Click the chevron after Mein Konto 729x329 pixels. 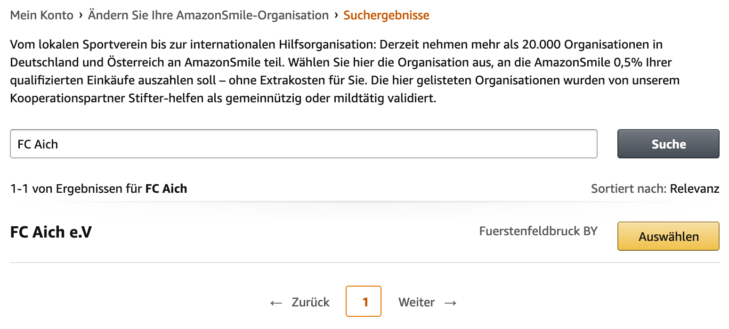tap(81, 15)
